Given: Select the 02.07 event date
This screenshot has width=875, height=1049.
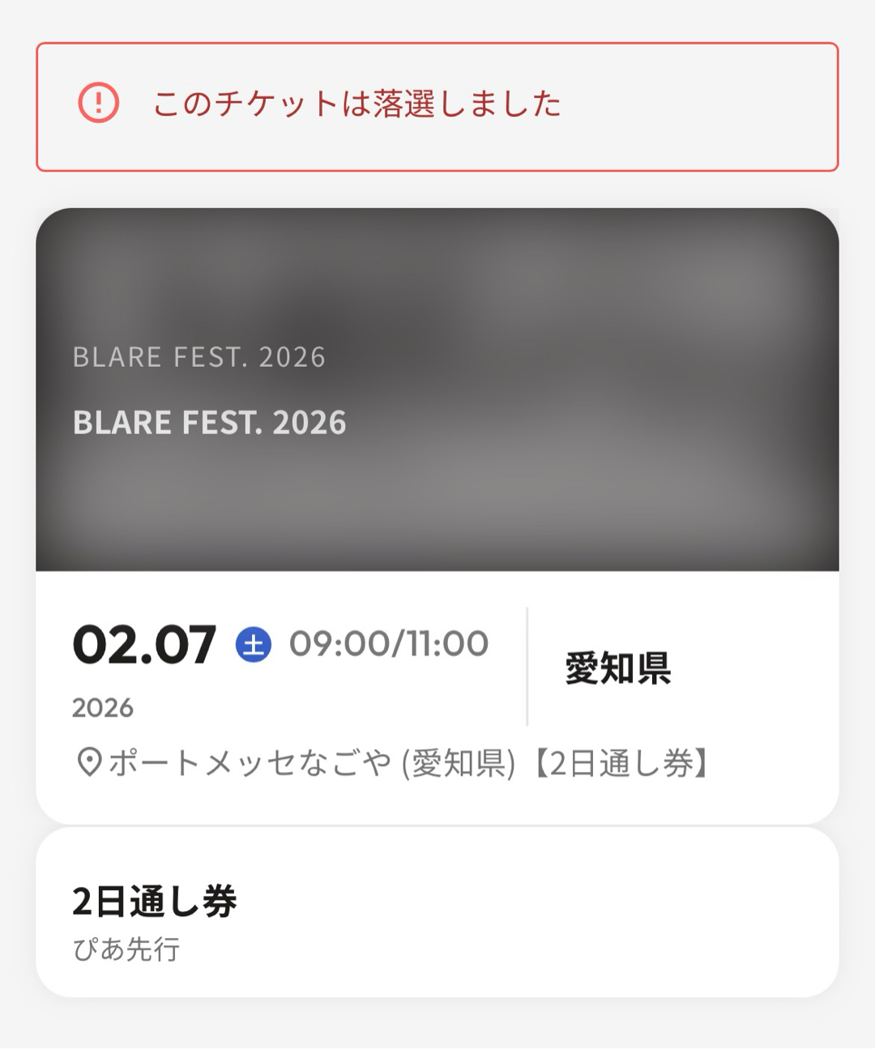Looking at the screenshot, I should click(144, 645).
